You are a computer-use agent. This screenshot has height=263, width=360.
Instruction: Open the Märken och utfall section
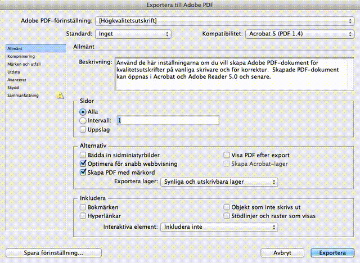(36, 64)
